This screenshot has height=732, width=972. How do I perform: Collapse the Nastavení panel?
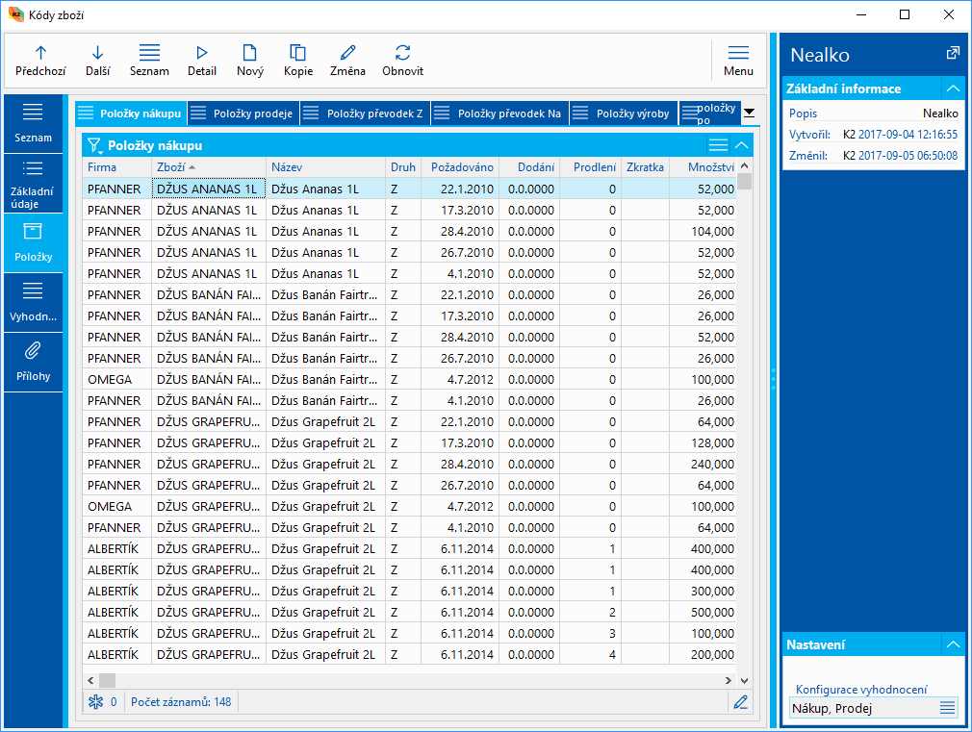coord(952,644)
